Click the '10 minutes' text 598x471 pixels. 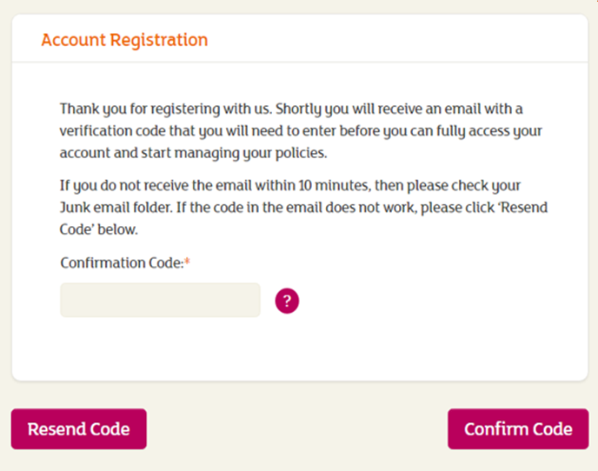(333, 185)
